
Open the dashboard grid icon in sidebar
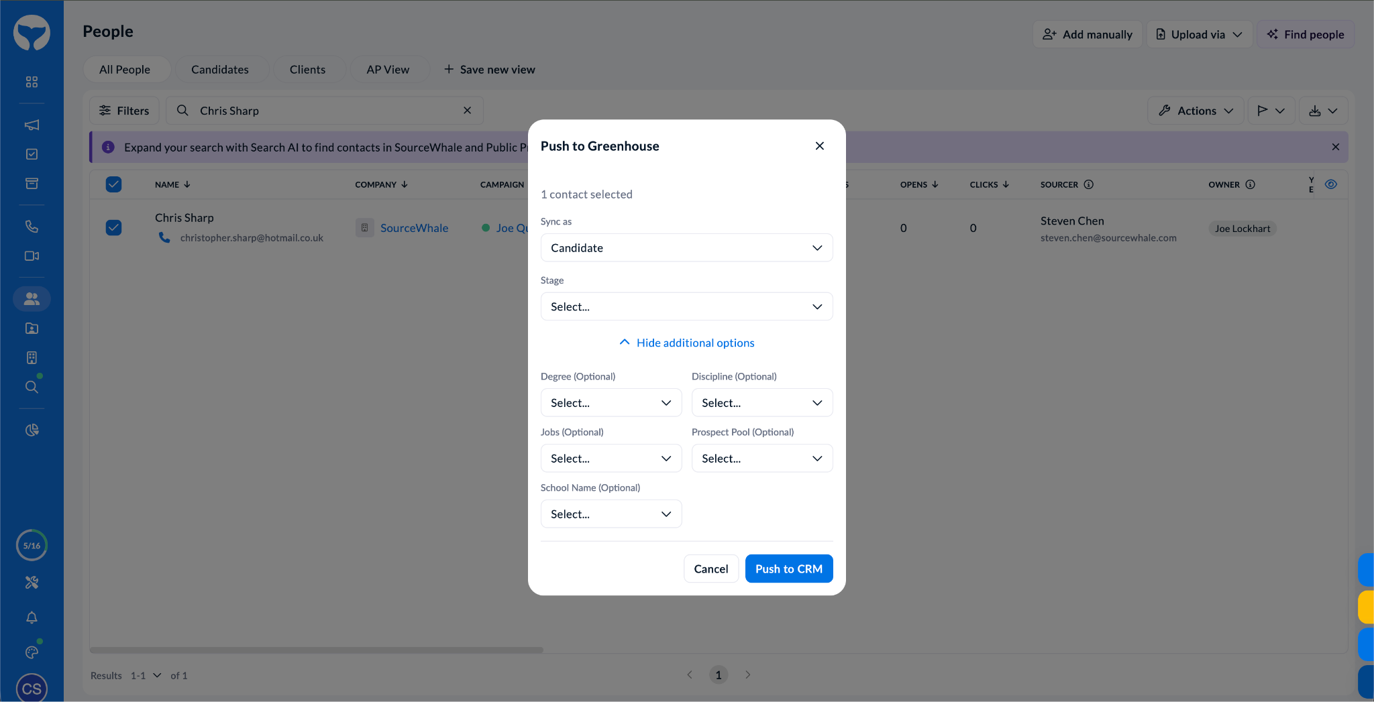click(32, 82)
